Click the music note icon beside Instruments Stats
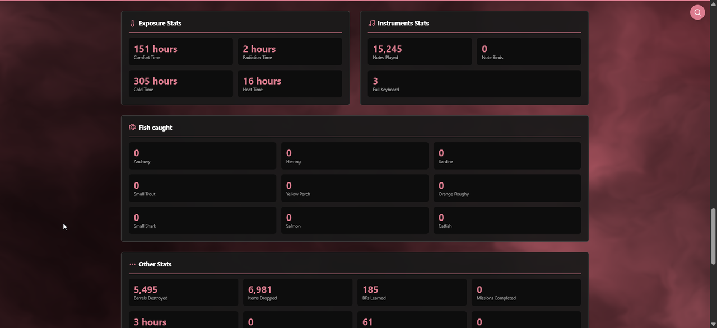717x328 pixels. tap(371, 24)
